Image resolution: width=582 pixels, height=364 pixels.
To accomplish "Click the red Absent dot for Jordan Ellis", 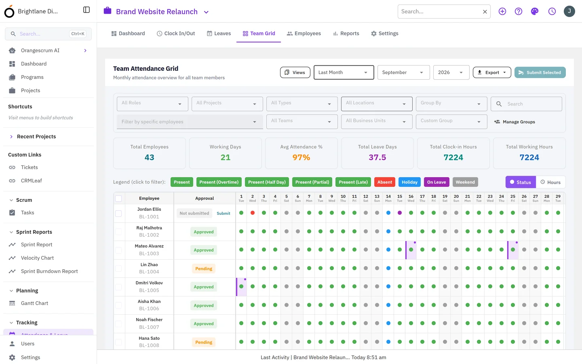I will (253, 213).
